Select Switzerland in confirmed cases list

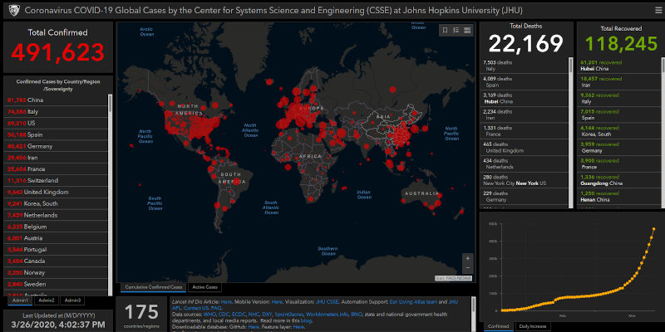[56, 180]
